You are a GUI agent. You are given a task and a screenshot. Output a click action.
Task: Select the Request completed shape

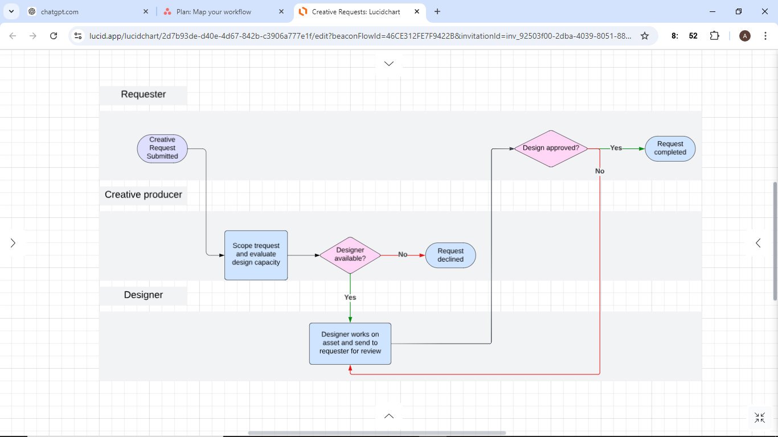coord(670,149)
